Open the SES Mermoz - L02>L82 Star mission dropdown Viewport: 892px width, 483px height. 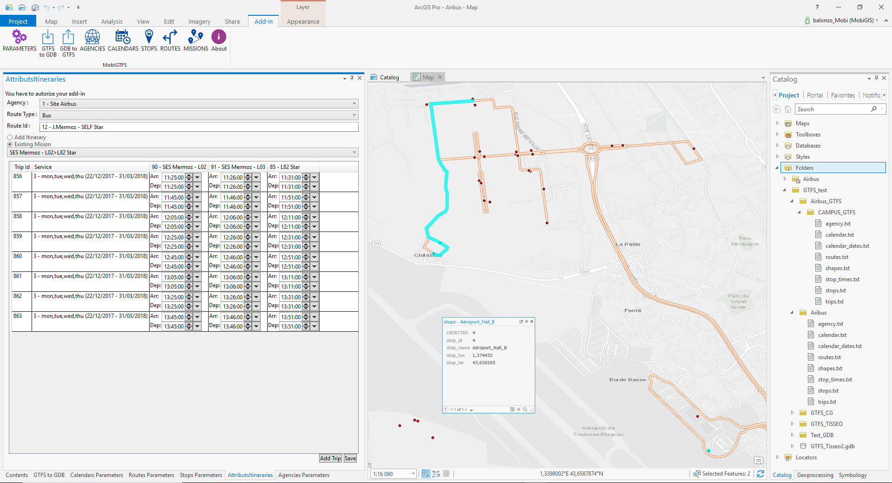[183, 152]
